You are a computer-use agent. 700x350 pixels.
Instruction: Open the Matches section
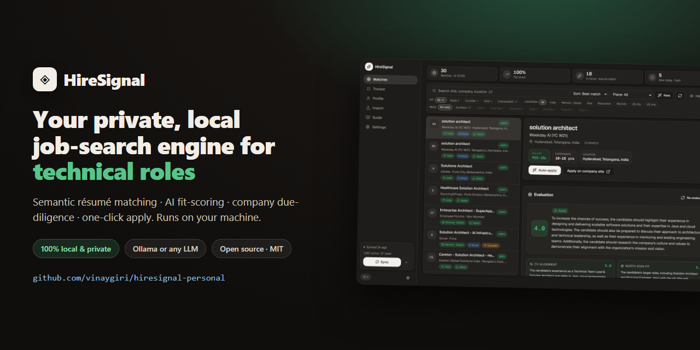point(390,80)
